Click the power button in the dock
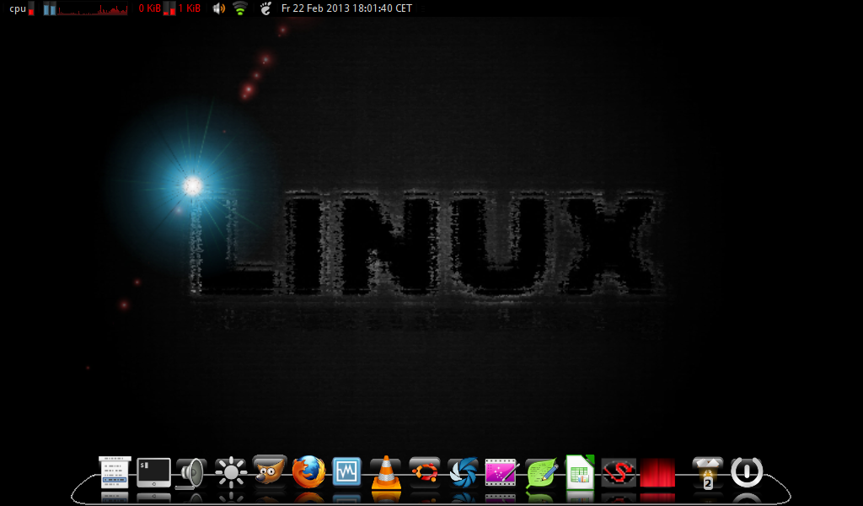This screenshot has width=863, height=506. [x=746, y=472]
